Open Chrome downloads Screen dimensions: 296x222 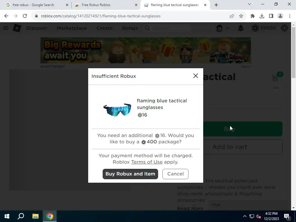(262, 16)
